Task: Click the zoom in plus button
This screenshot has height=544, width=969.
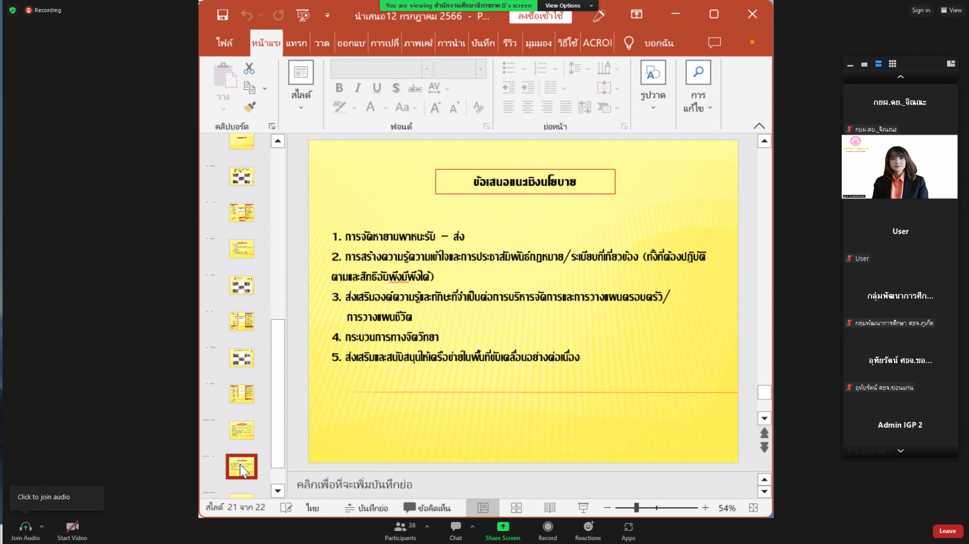Action: click(x=705, y=508)
